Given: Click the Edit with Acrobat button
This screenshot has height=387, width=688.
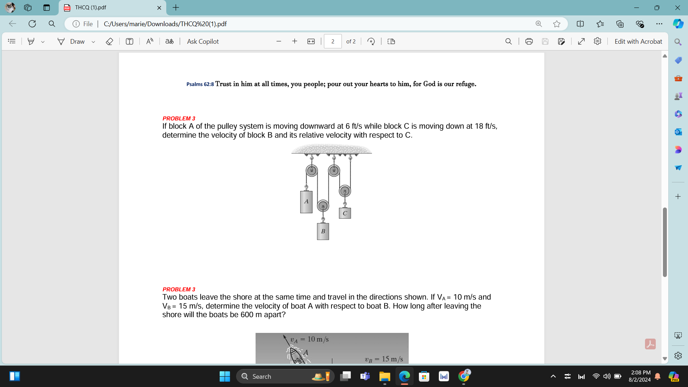Looking at the screenshot, I should coord(639,41).
